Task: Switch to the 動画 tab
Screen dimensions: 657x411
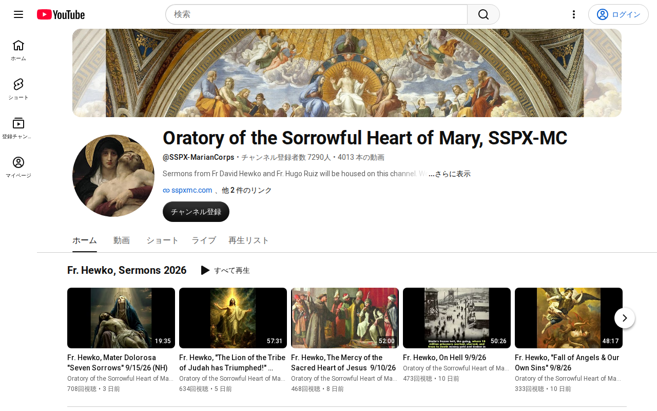Action: pyautogui.click(x=122, y=240)
